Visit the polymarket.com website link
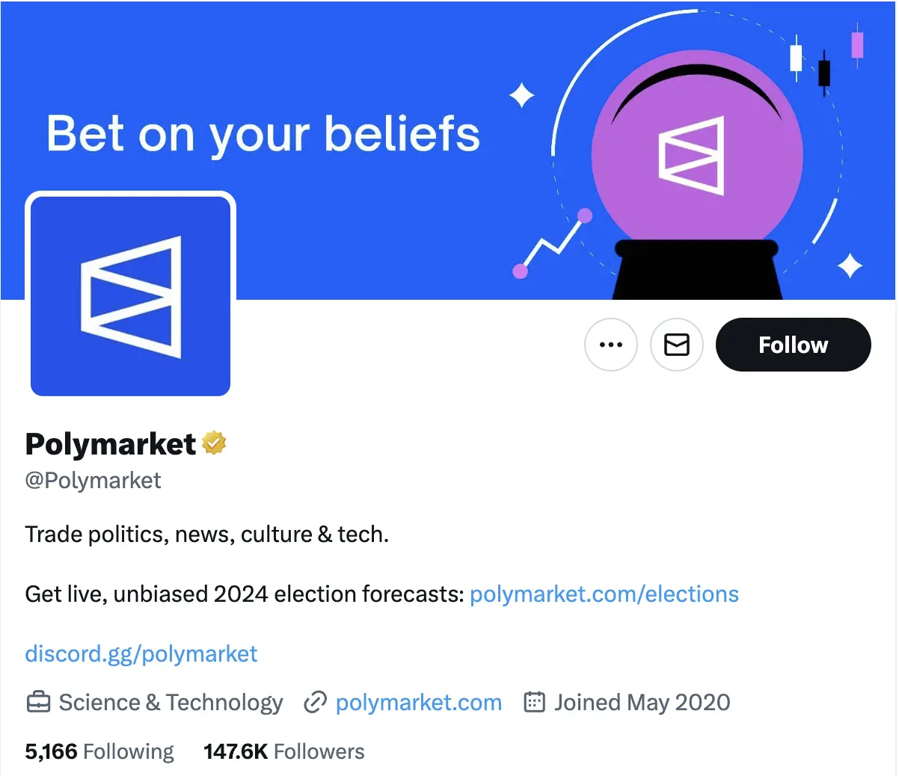This screenshot has height=776, width=899. click(x=419, y=702)
